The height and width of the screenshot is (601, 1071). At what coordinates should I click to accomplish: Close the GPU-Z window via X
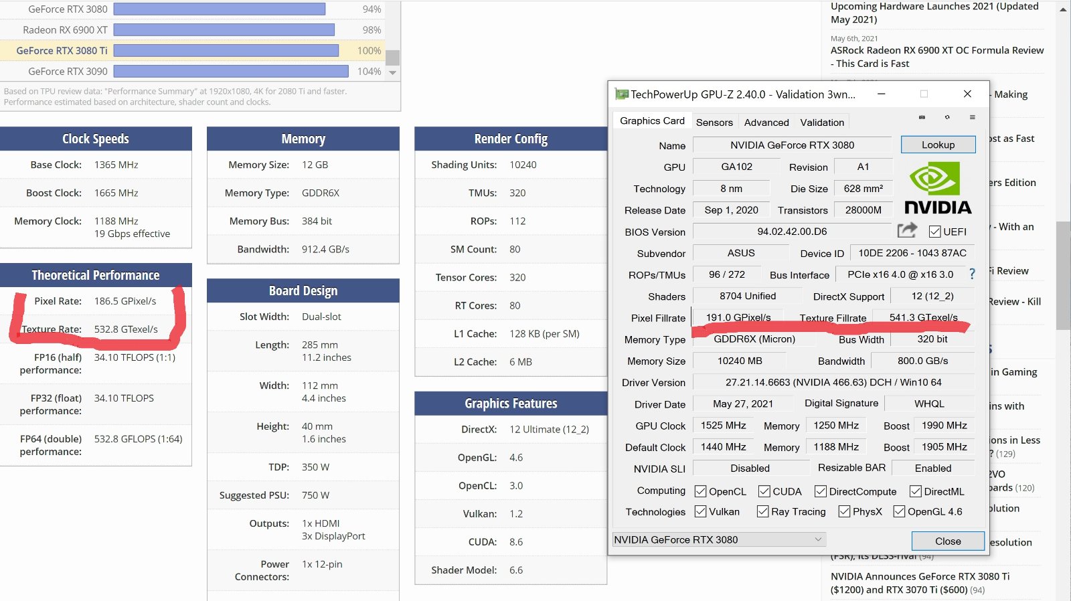point(967,94)
